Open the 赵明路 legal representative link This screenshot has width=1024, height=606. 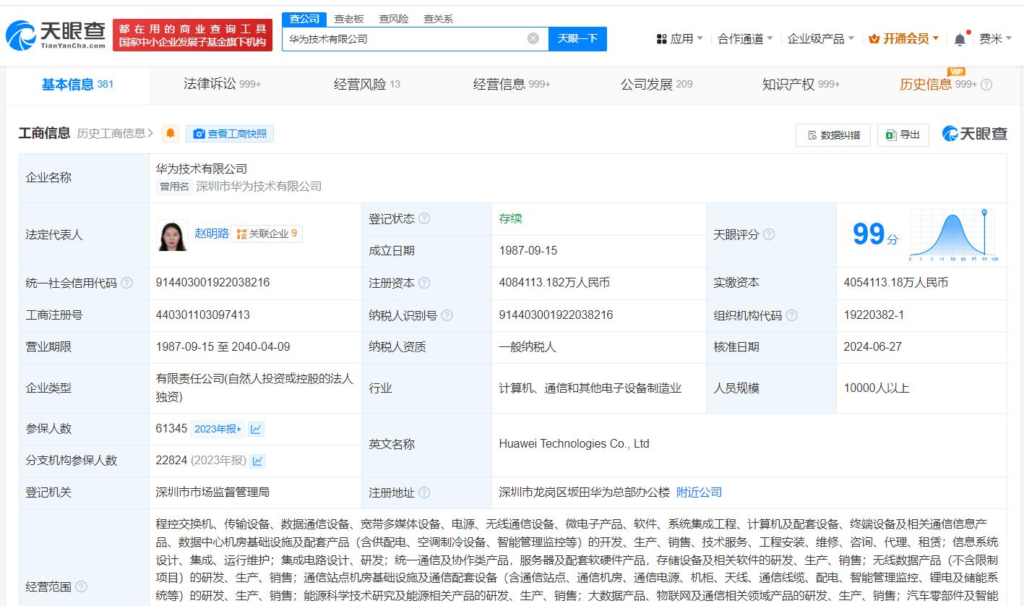point(212,234)
